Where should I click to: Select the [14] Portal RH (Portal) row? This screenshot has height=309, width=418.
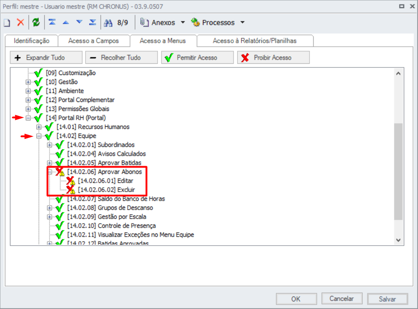point(76,118)
